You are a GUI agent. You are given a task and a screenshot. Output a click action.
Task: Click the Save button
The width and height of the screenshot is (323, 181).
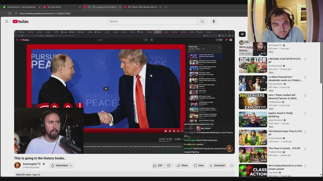199,165
